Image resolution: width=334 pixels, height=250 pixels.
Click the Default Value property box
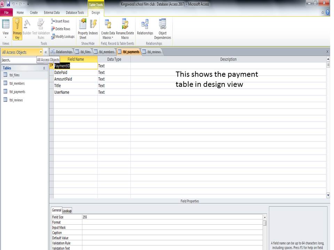point(172,238)
